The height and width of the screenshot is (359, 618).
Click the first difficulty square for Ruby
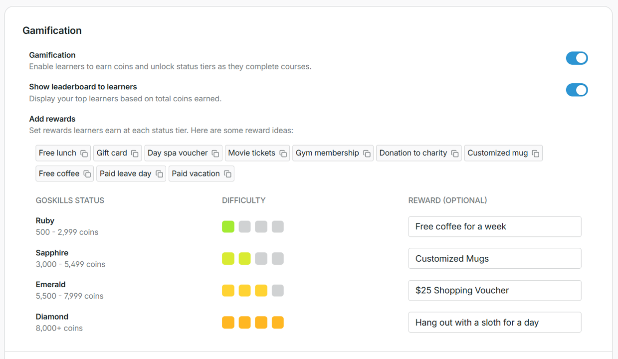click(x=228, y=226)
